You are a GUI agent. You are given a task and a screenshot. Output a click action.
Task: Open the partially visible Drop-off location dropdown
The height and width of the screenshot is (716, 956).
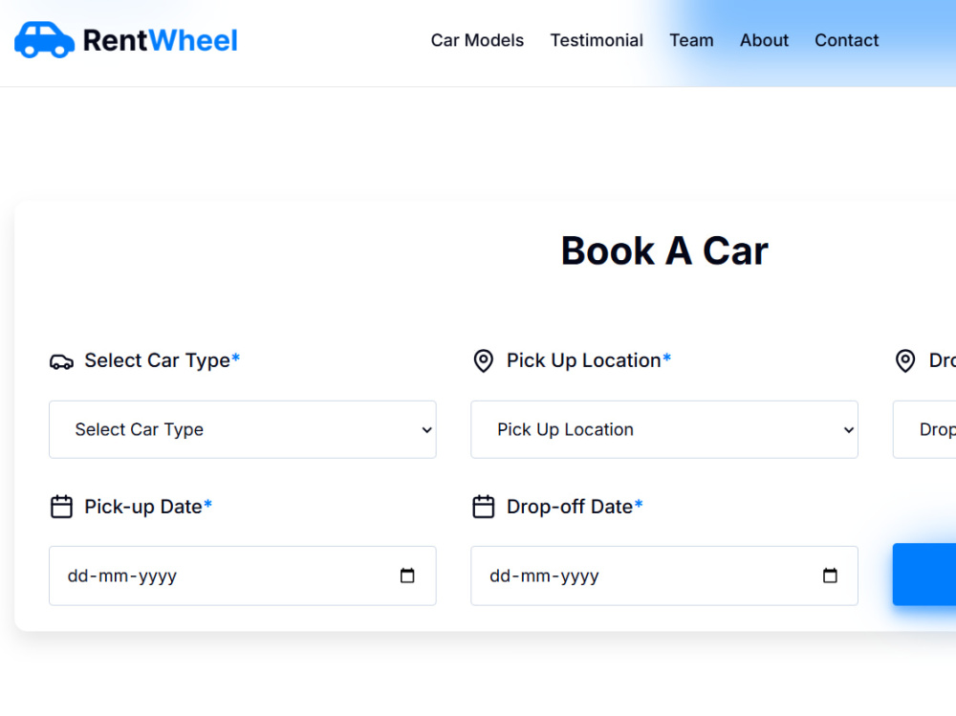click(x=924, y=429)
